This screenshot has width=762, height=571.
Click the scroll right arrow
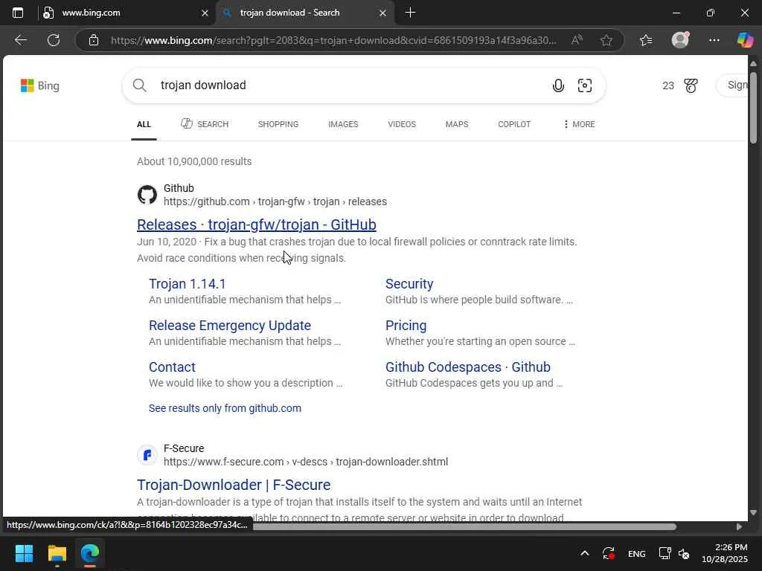tap(739, 527)
